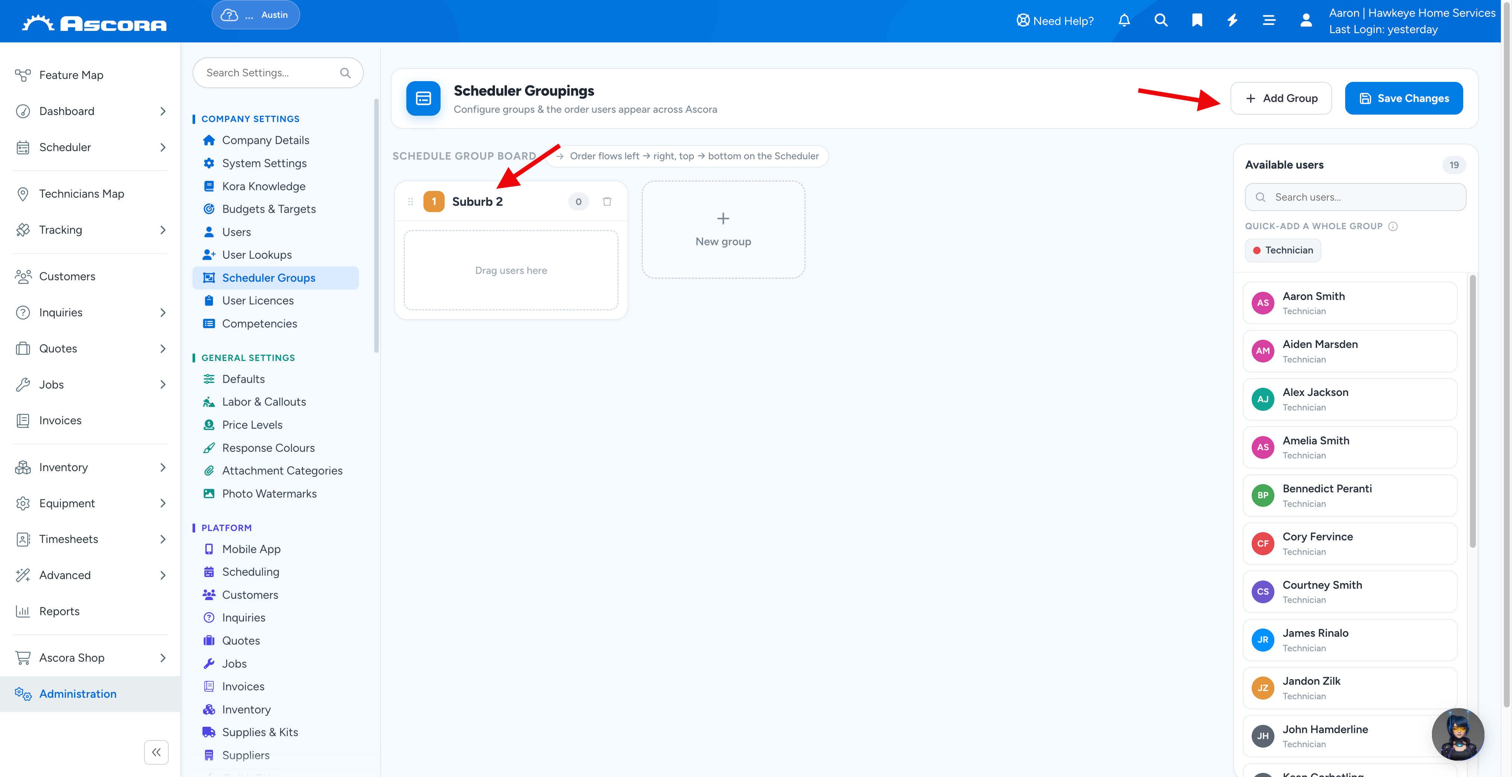Delete the Suburb 2 group trash icon

pos(607,202)
